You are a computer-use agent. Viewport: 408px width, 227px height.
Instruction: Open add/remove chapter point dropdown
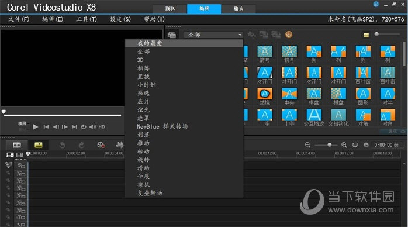pyautogui.click(x=20, y=159)
